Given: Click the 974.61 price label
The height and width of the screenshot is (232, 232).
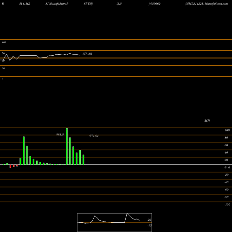Looking at the screenshot, I should point(94,136).
